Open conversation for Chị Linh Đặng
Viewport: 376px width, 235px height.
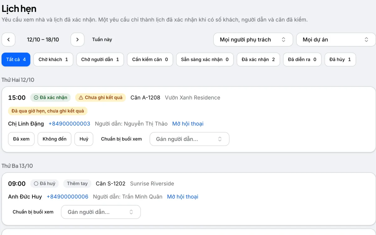pos(188,124)
